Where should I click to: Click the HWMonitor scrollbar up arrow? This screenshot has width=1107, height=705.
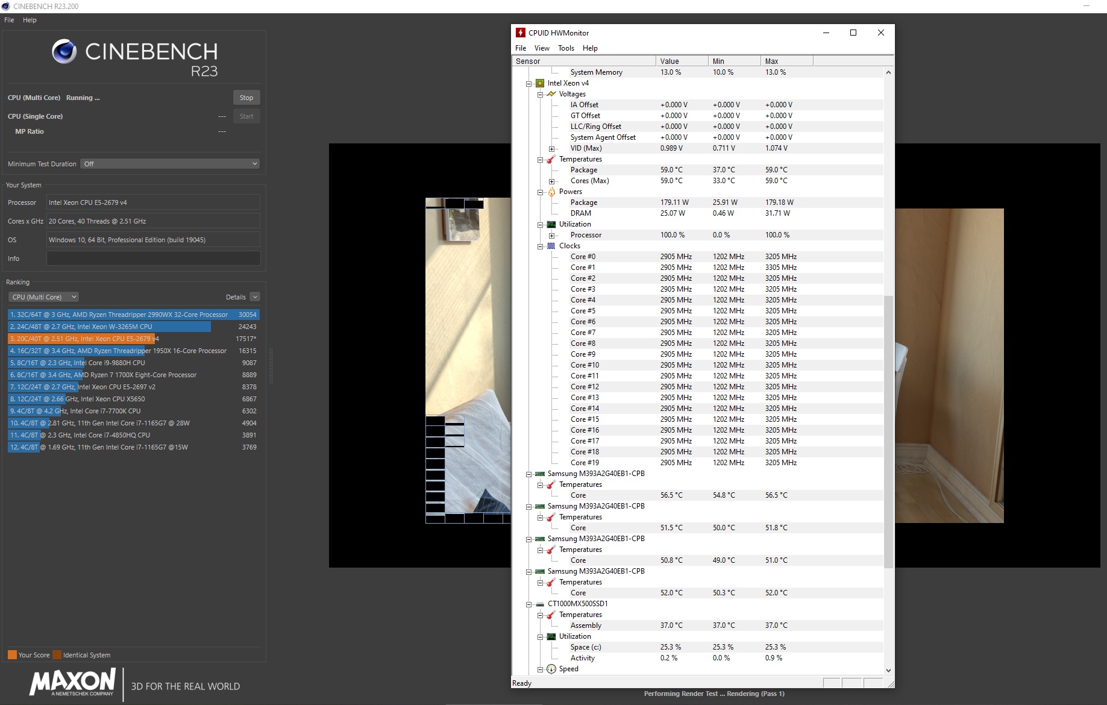888,72
